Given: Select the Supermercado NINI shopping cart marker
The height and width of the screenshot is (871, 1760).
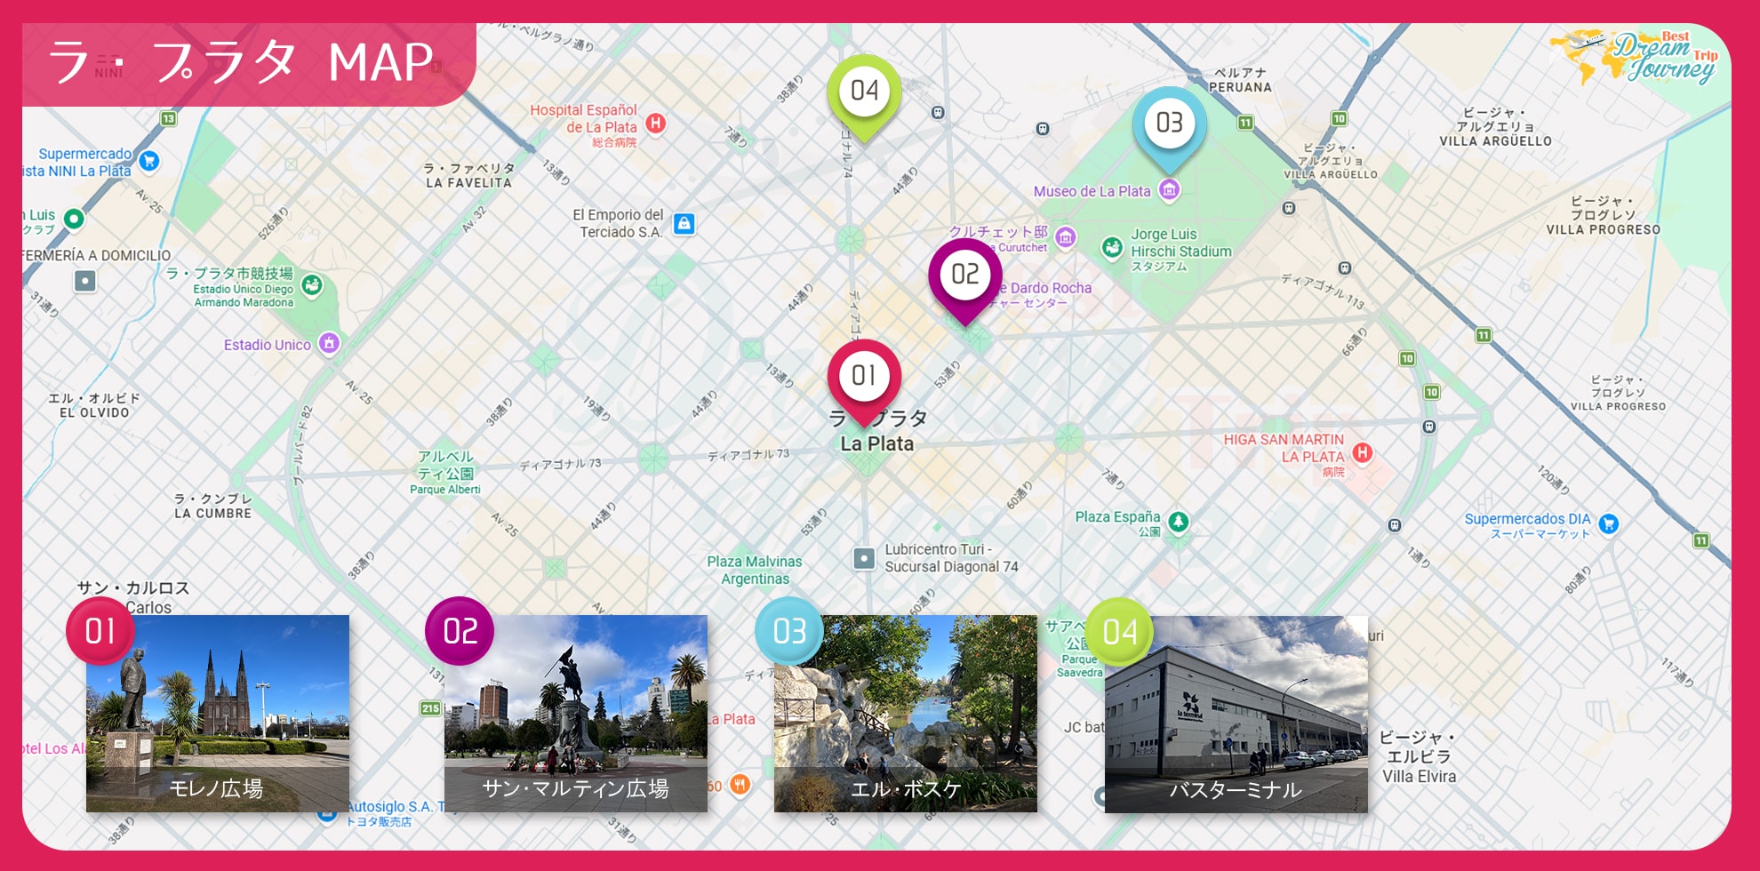Looking at the screenshot, I should tap(149, 161).
